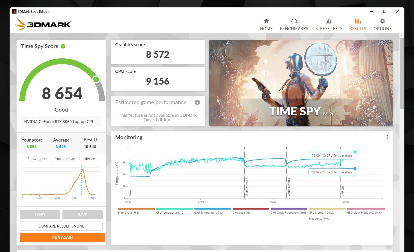
Task: Click the Options gear icon
Action: tap(383, 21)
